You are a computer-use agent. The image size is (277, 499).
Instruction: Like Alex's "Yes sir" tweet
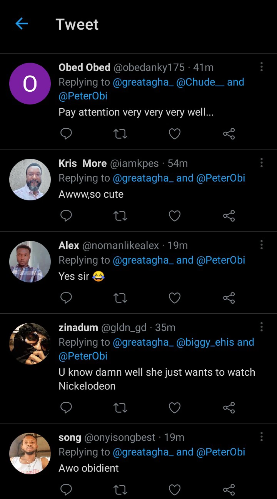175,298
